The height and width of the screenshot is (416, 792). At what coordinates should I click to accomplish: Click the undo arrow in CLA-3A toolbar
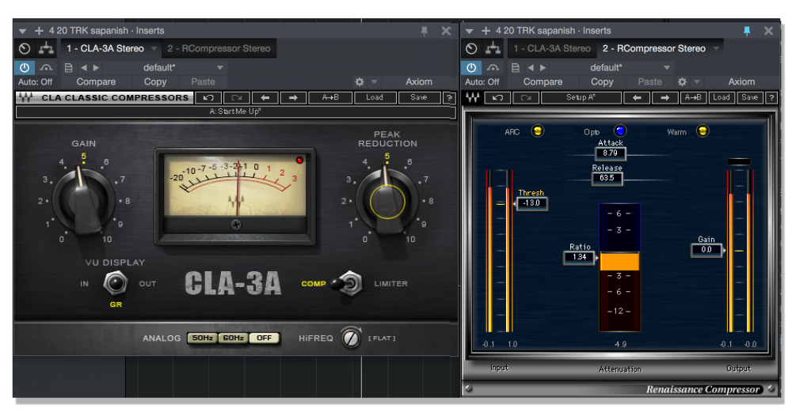pyautogui.click(x=208, y=97)
